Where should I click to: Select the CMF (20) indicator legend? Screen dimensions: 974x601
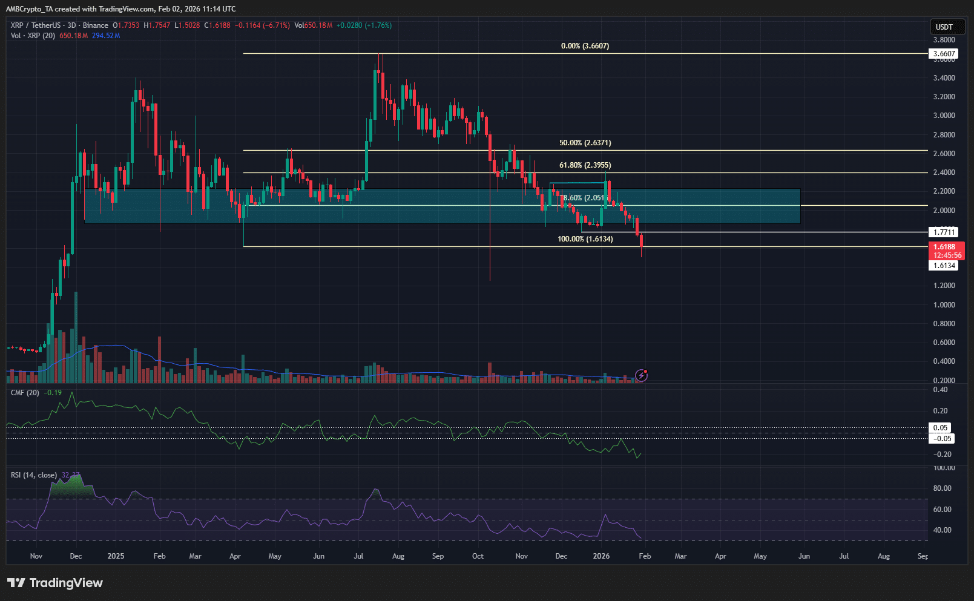[x=25, y=393]
